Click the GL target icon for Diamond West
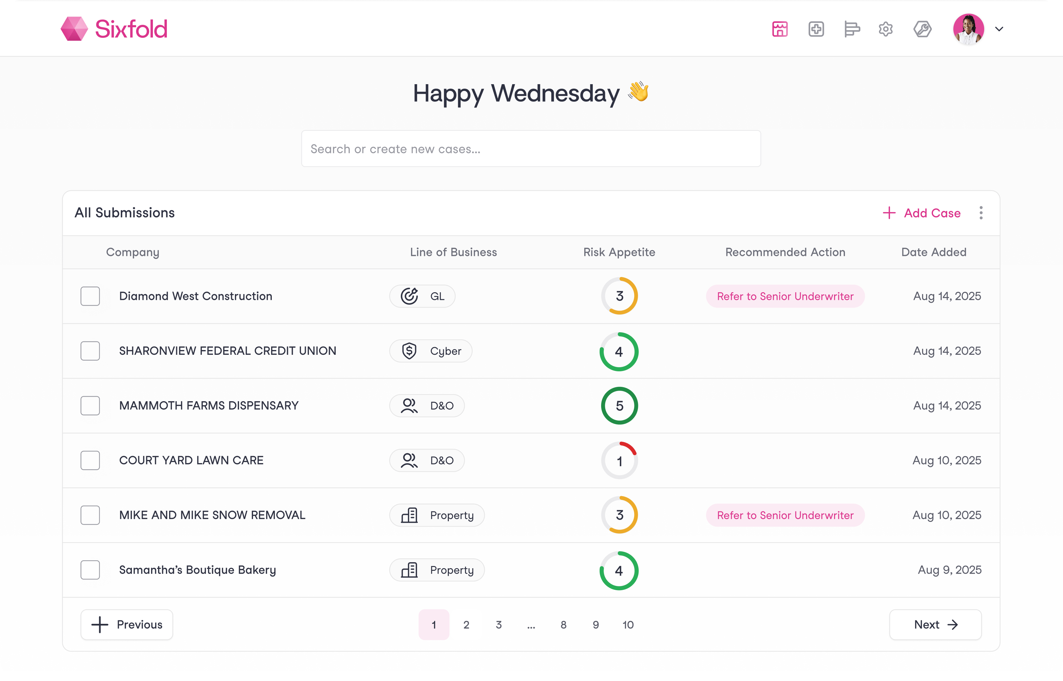Screen dimensions: 1063x681 pos(409,296)
